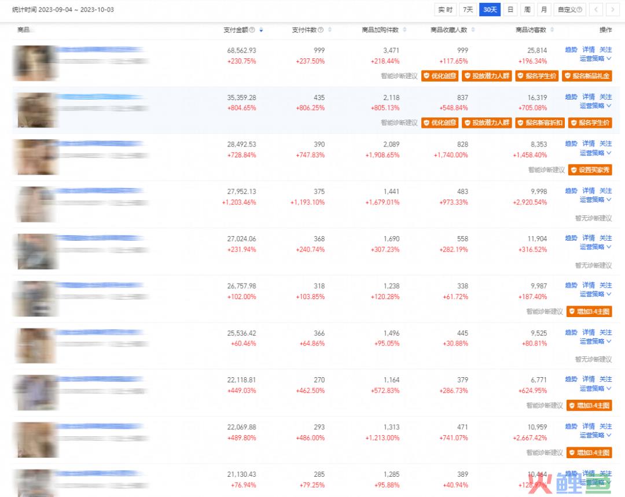This screenshot has height=497, width=625.
Task: Expand 运营策略 for the 28,492.53 product
Action: (595, 153)
